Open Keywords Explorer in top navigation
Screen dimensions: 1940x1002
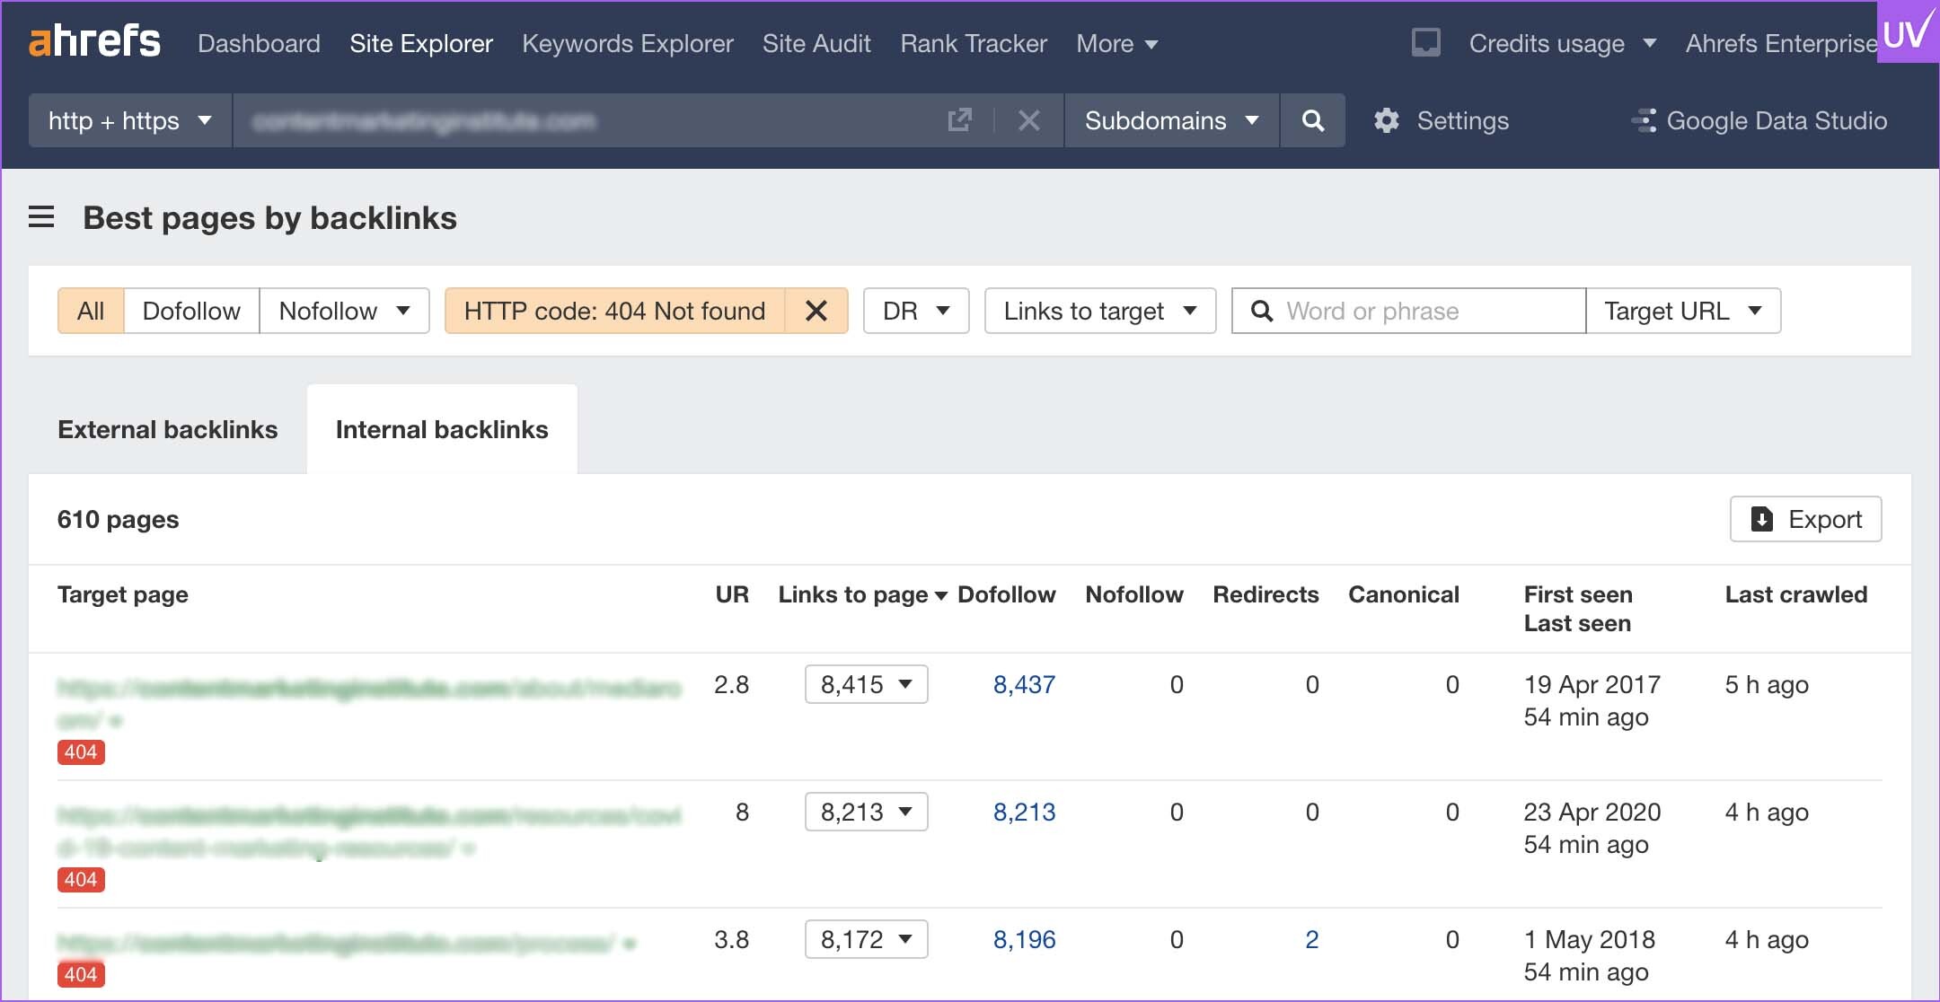tap(628, 43)
